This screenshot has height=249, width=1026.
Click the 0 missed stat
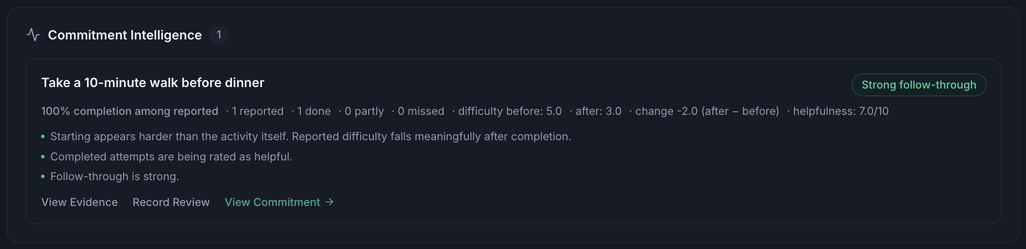[x=421, y=111]
